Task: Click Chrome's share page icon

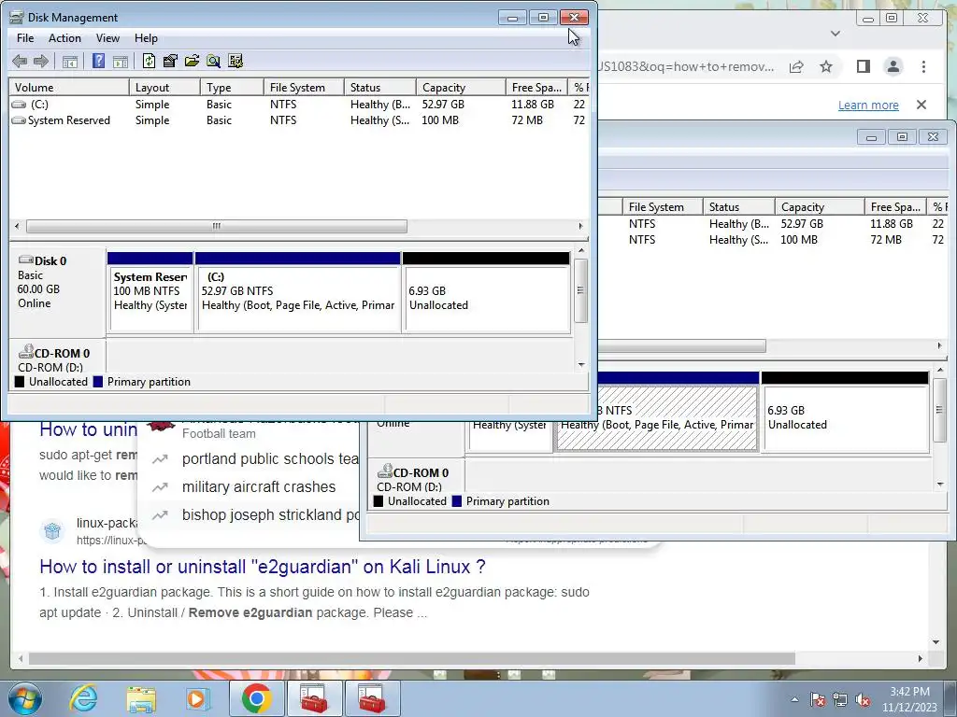Action: point(796,66)
